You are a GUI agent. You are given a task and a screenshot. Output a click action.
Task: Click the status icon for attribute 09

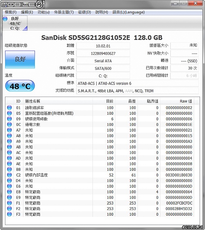click(x=9, y=119)
